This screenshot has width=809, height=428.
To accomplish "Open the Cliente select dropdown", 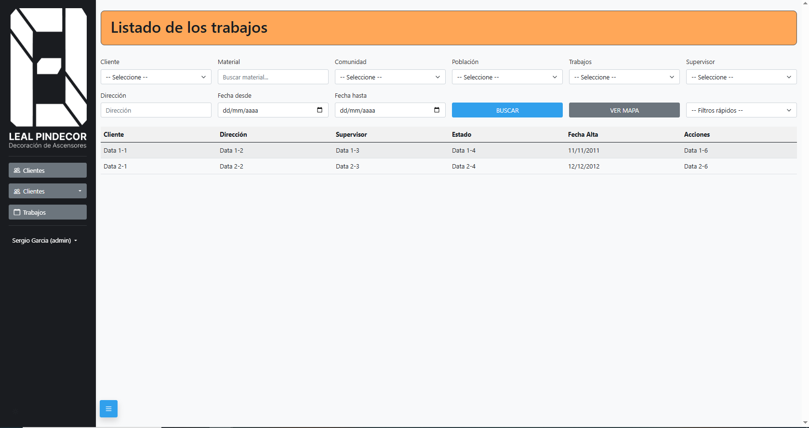I will click(156, 77).
